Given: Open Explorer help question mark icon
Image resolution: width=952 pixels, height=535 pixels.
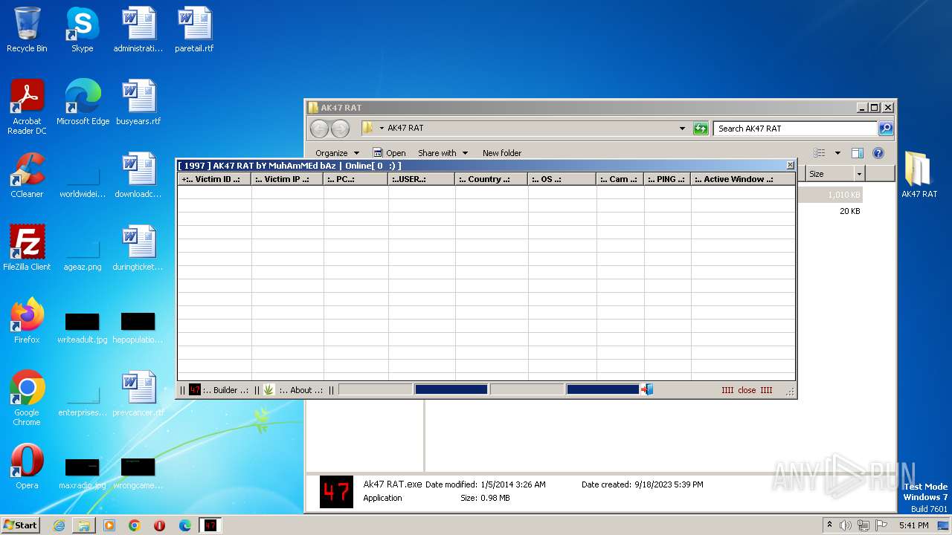Looking at the screenshot, I should click(878, 153).
